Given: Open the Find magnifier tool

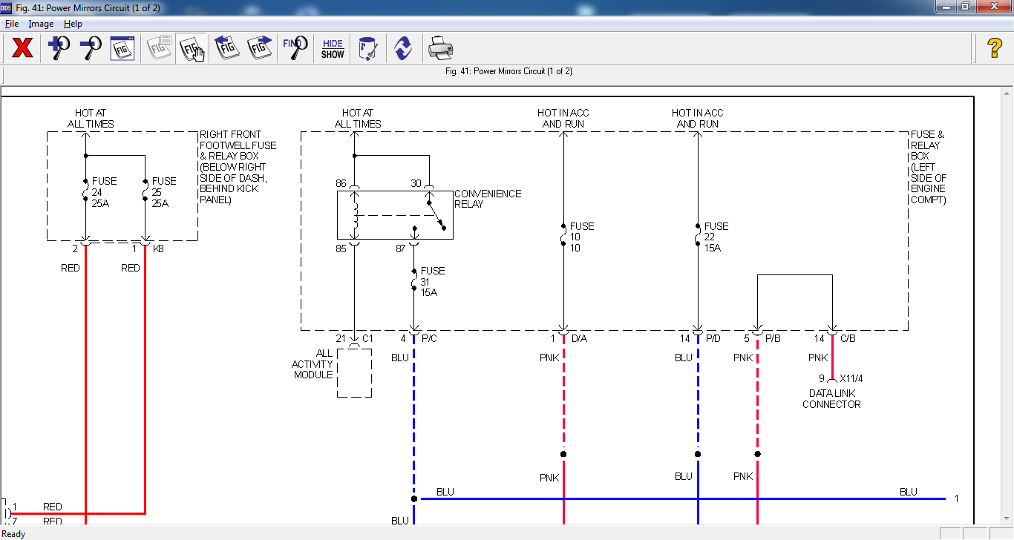Looking at the screenshot, I should tap(295, 49).
